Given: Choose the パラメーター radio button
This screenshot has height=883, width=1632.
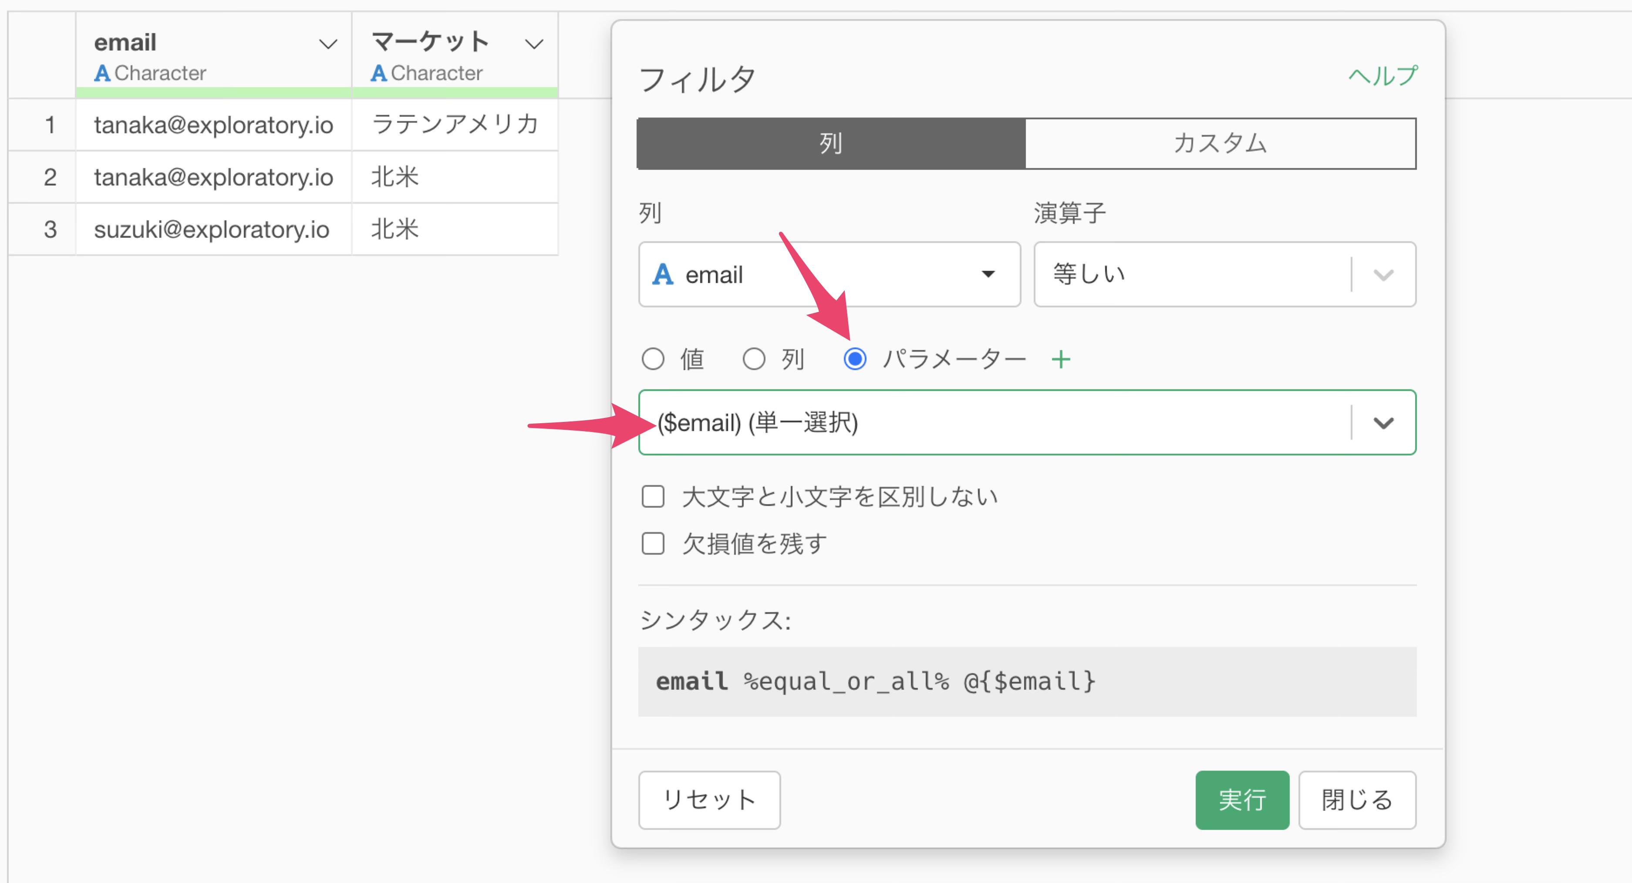Looking at the screenshot, I should pyautogui.click(x=855, y=359).
